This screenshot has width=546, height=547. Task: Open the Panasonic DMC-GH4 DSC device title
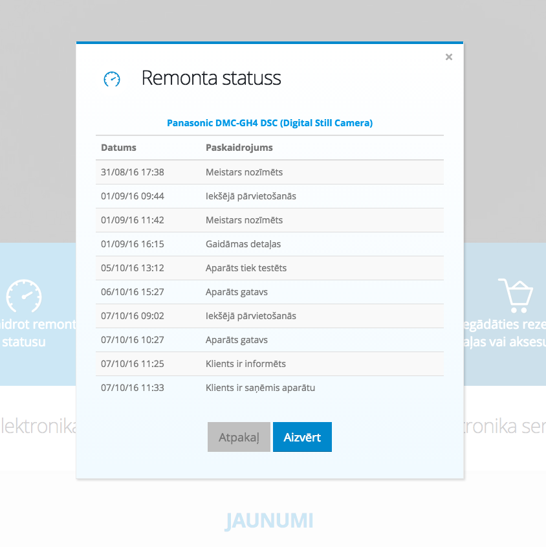[x=270, y=123]
